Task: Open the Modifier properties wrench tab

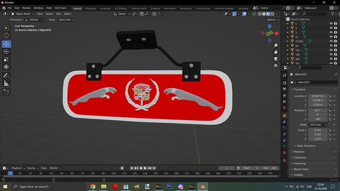Action: pyautogui.click(x=284, y=122)
